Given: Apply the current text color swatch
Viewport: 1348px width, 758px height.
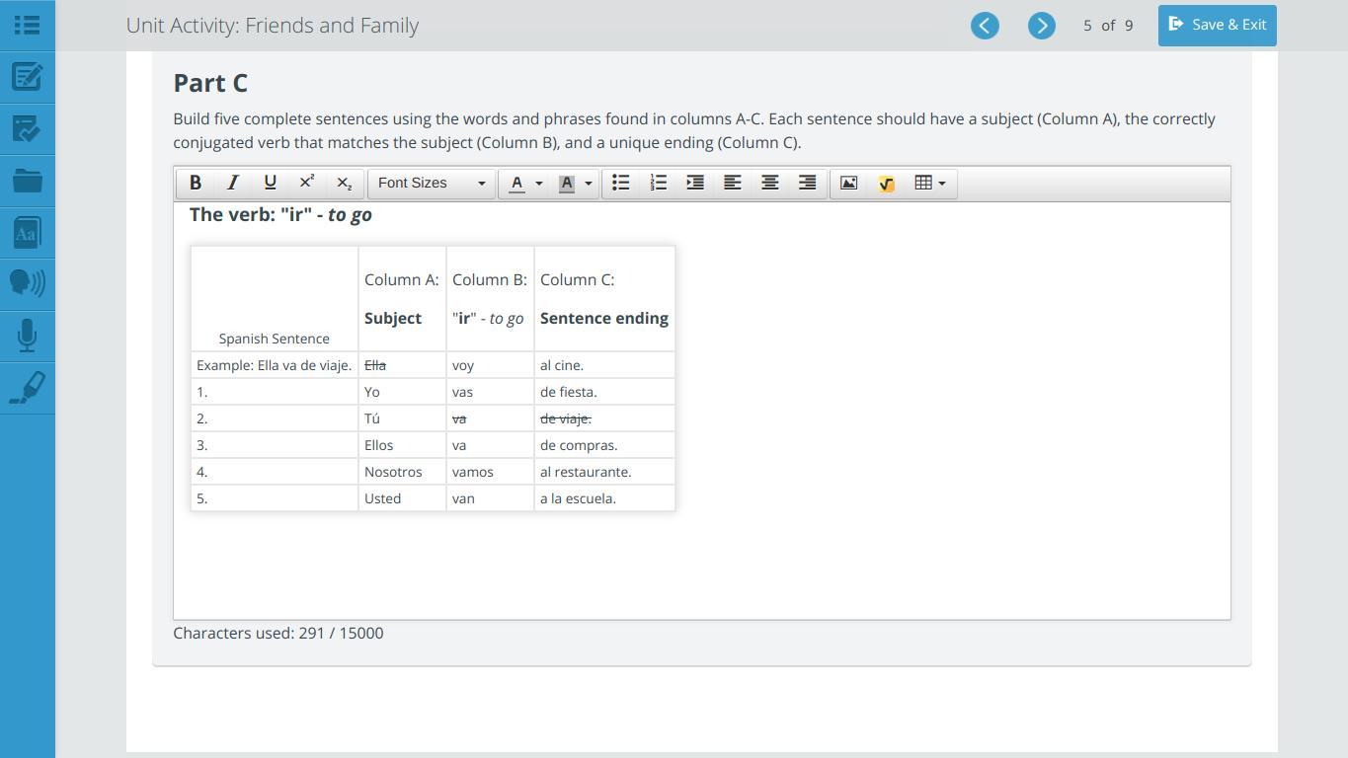Looking at the screenshot, I should pyautogui.click(x=516, y=183).
